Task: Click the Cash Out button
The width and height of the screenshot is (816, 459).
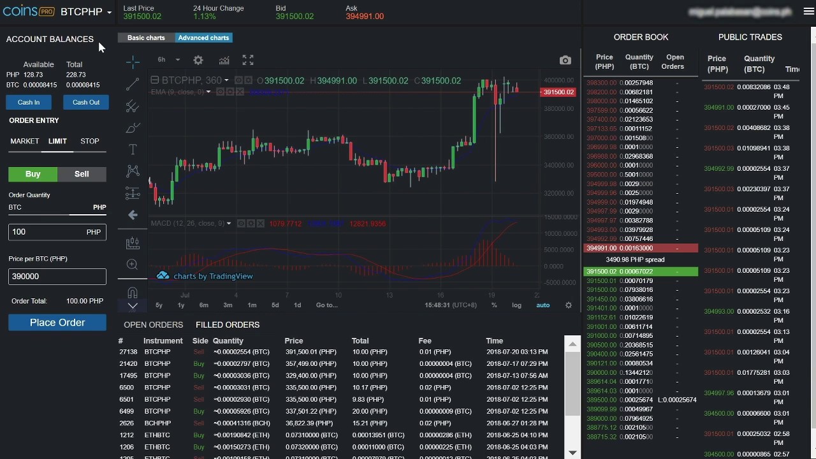Action: coord(86,102)
